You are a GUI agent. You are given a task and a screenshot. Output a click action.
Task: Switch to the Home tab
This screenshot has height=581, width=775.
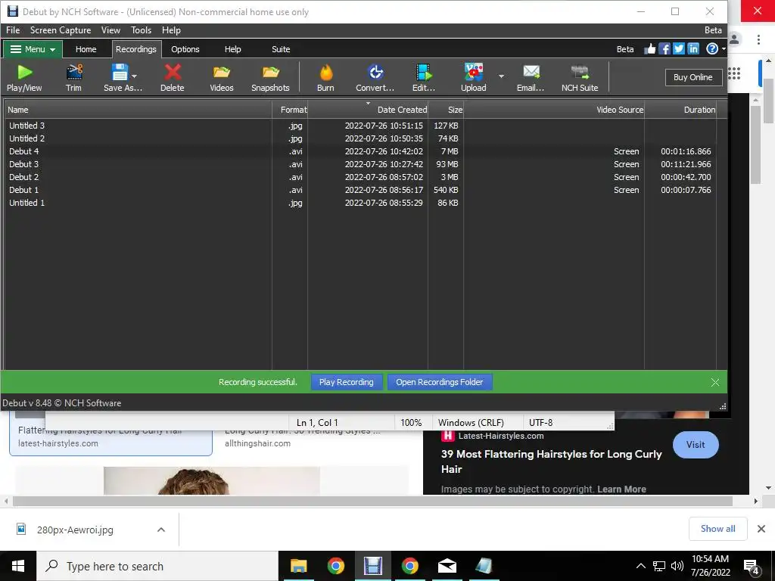point(86,49)
